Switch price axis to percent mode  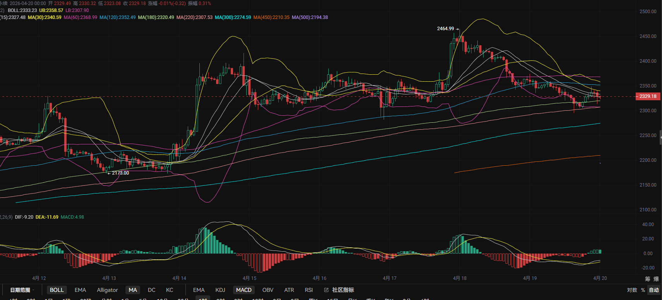pyautogui.click(x=643, y=290)
